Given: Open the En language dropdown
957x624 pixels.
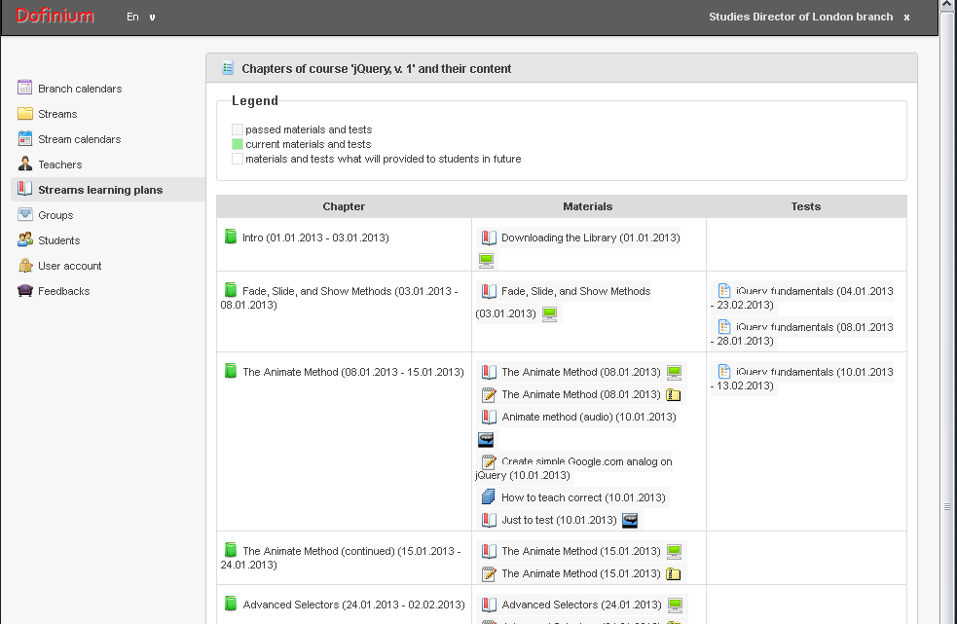Looking at the screenshot, I should 141,18.
